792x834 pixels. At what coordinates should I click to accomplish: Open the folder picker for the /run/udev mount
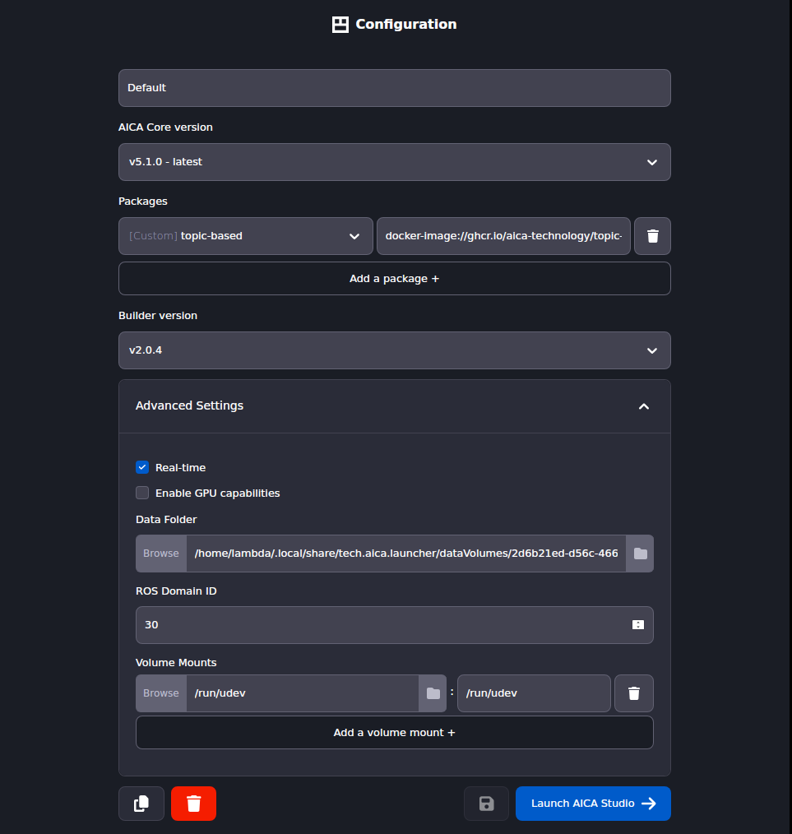point(433,693)
